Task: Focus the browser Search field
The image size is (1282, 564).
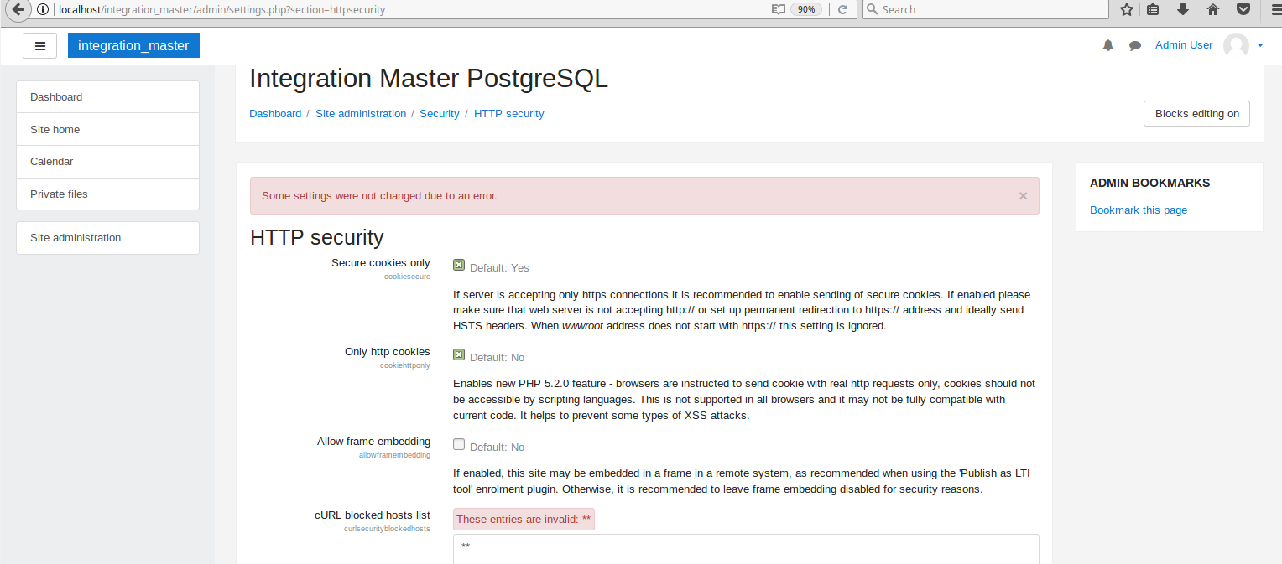Action: click(x=986, y=9)
